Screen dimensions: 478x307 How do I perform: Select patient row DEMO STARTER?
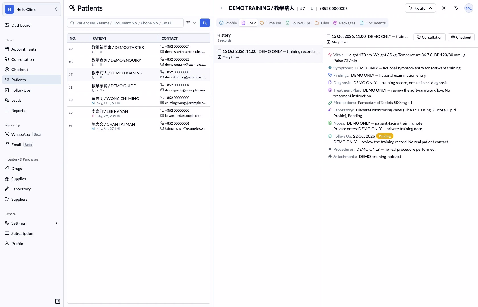(139, 49)
